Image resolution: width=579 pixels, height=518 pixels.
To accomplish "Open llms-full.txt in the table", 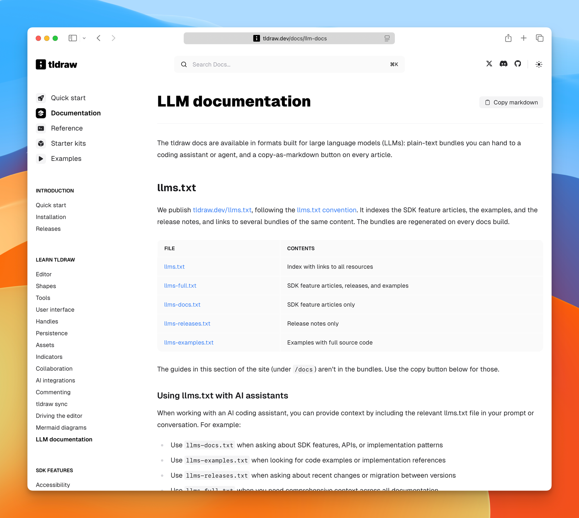I will pyautogui.click(x=180, y=286).
